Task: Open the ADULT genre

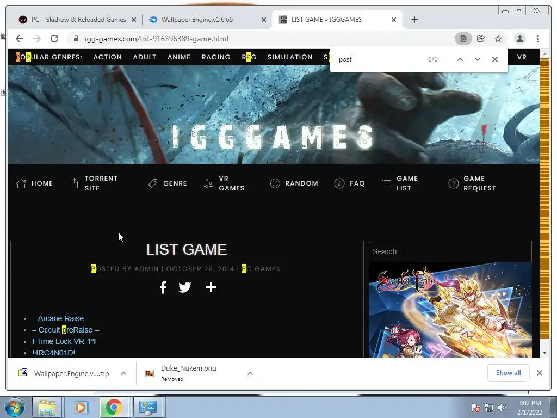Action: tap(145, 57)
